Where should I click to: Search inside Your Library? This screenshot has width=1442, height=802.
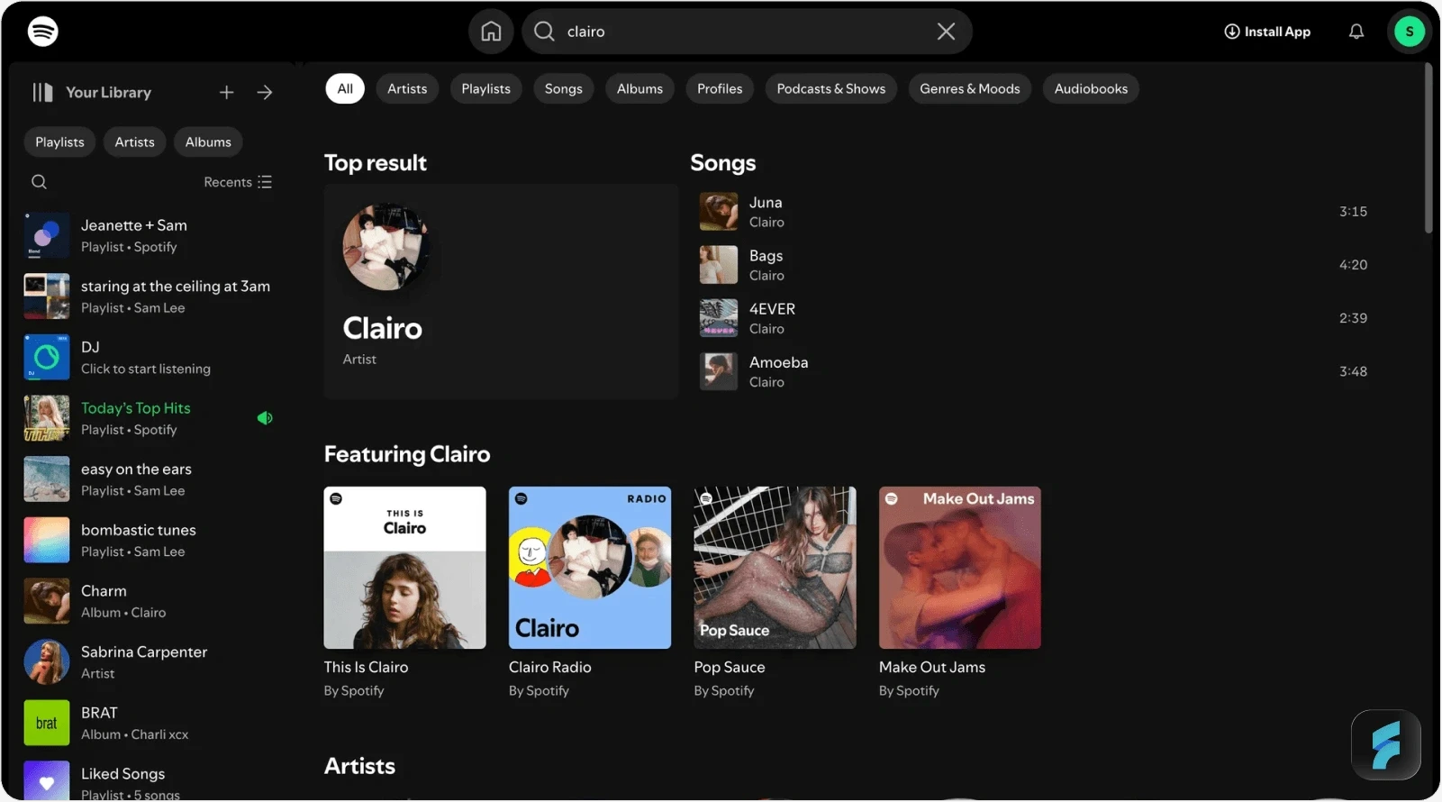coord(39,182)
